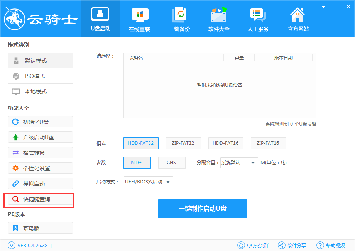The height and width of the screenshot is (251, 355).
Task: Open the 快捷键查询 hotkey lookup
Action: [x=40, y=200]
